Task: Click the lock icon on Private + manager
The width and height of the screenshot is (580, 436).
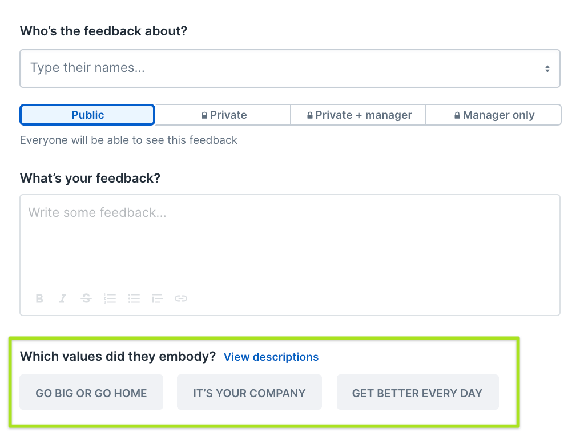Action: click(x=310, y=115)
